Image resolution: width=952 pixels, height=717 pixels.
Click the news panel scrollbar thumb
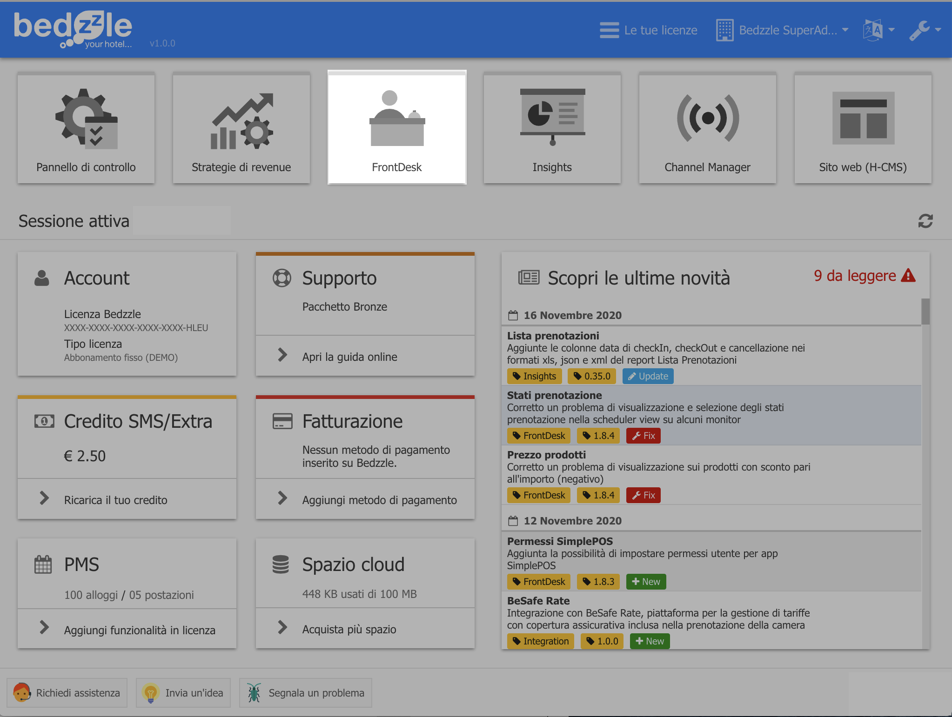(925, 312)
